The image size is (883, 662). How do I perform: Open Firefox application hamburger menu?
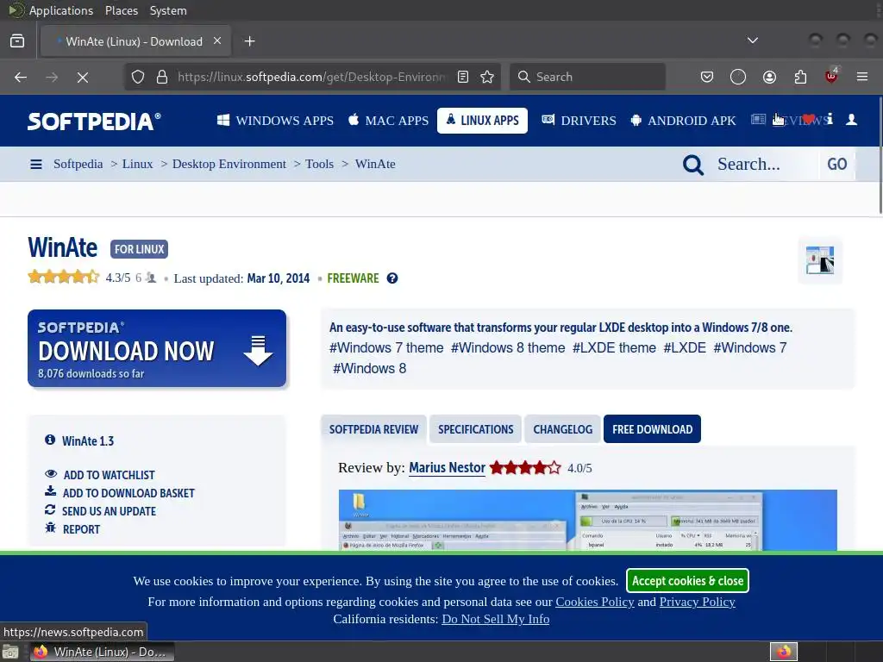click(x=862, y=77)
